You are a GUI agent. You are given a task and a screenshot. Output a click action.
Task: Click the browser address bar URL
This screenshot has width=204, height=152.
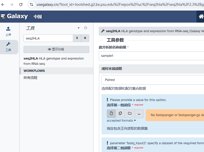coord(120,5)
